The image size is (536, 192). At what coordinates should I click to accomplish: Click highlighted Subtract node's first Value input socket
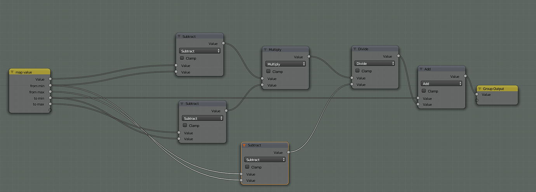[241, 174]
